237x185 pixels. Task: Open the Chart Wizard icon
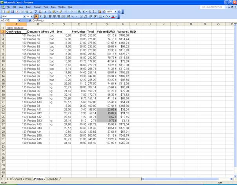pos(100,12)
